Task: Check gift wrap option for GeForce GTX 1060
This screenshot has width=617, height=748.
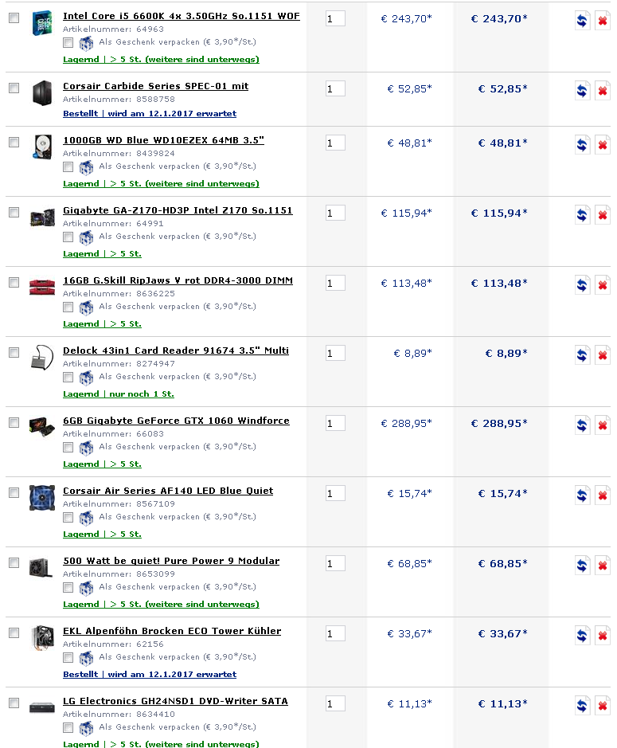Action: point(68,447)
